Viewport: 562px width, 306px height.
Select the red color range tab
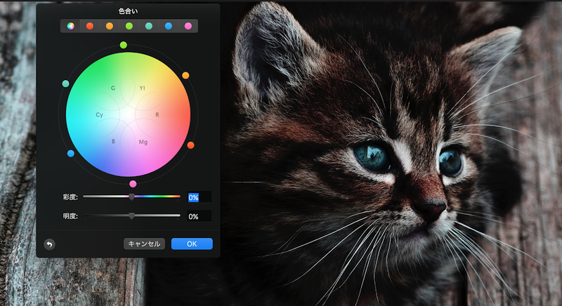click(x=89, y=26)
